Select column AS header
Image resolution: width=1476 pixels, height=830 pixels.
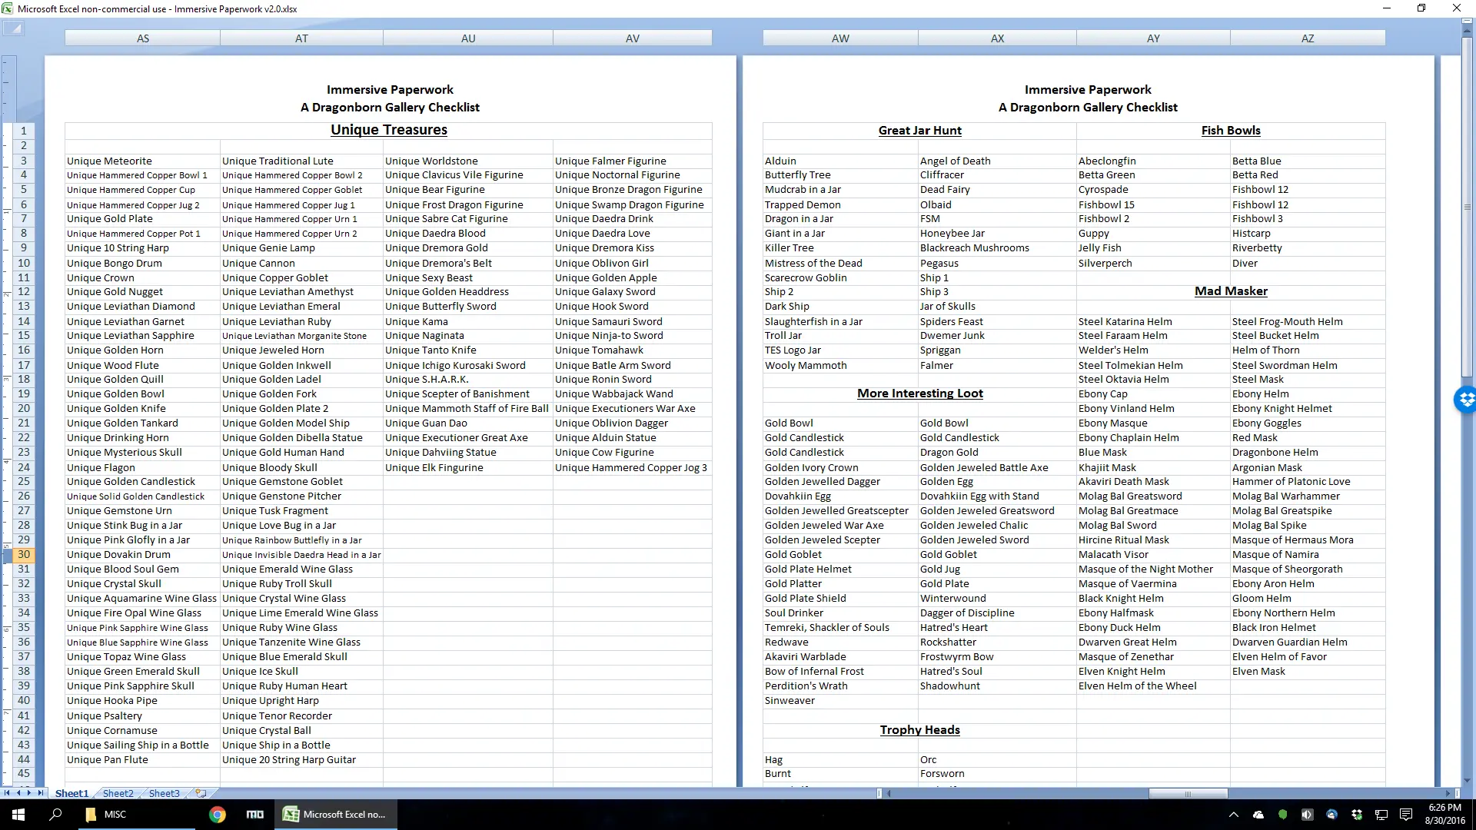click(x=143, y=38)
